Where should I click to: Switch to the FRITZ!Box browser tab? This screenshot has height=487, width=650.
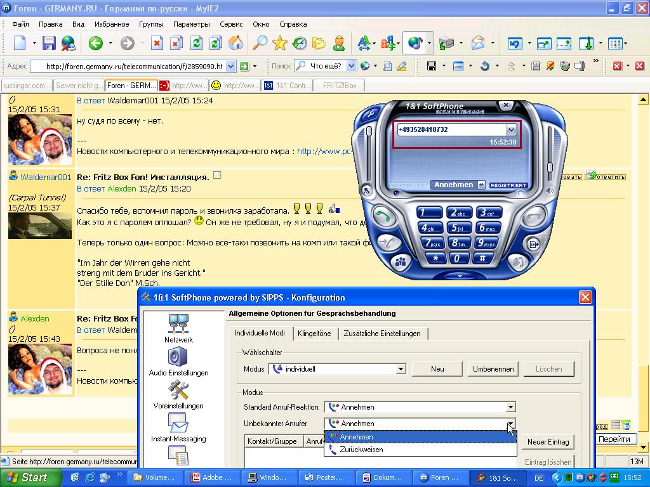tap(340, 86)
